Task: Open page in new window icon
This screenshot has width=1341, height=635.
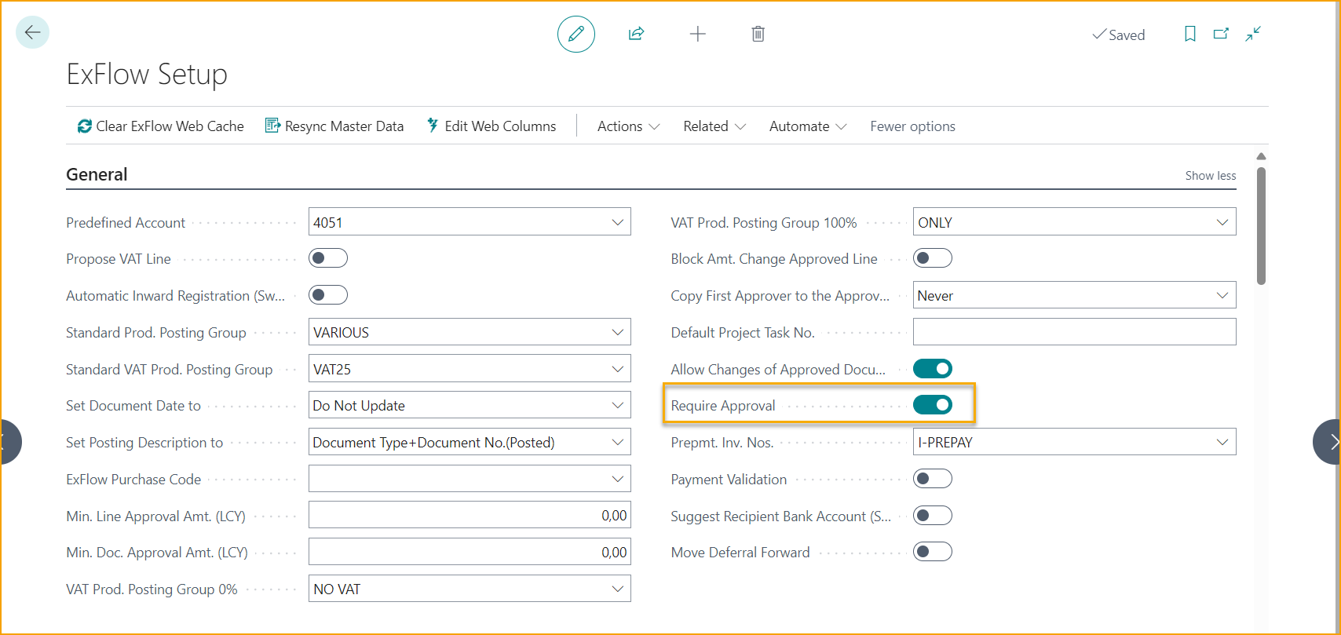Action: pyautogui.click(x=1221, y=34)
